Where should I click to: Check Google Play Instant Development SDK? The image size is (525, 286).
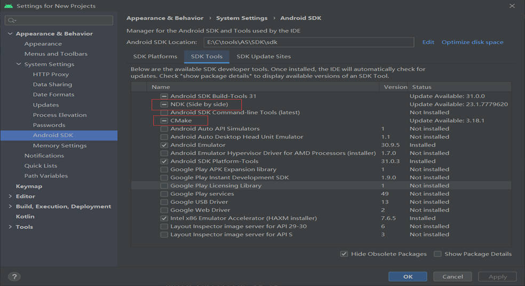pos(164,178)
